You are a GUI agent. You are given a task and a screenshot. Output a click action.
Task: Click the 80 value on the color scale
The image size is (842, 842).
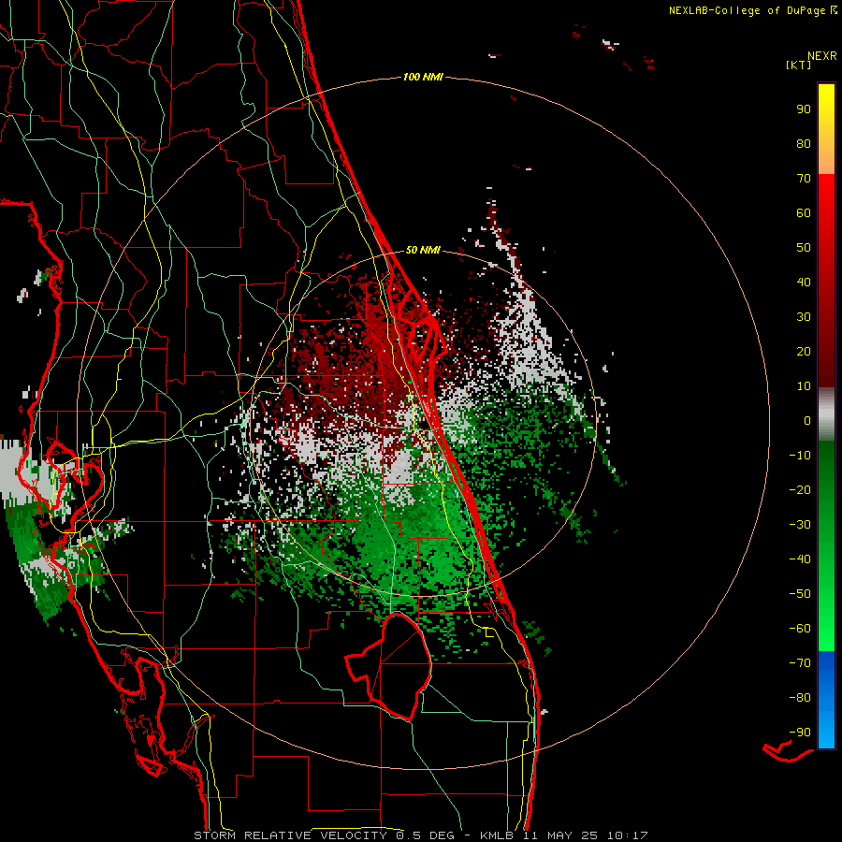804,143
